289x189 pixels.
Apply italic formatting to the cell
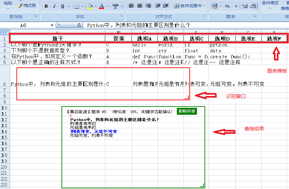coord(54,6)
